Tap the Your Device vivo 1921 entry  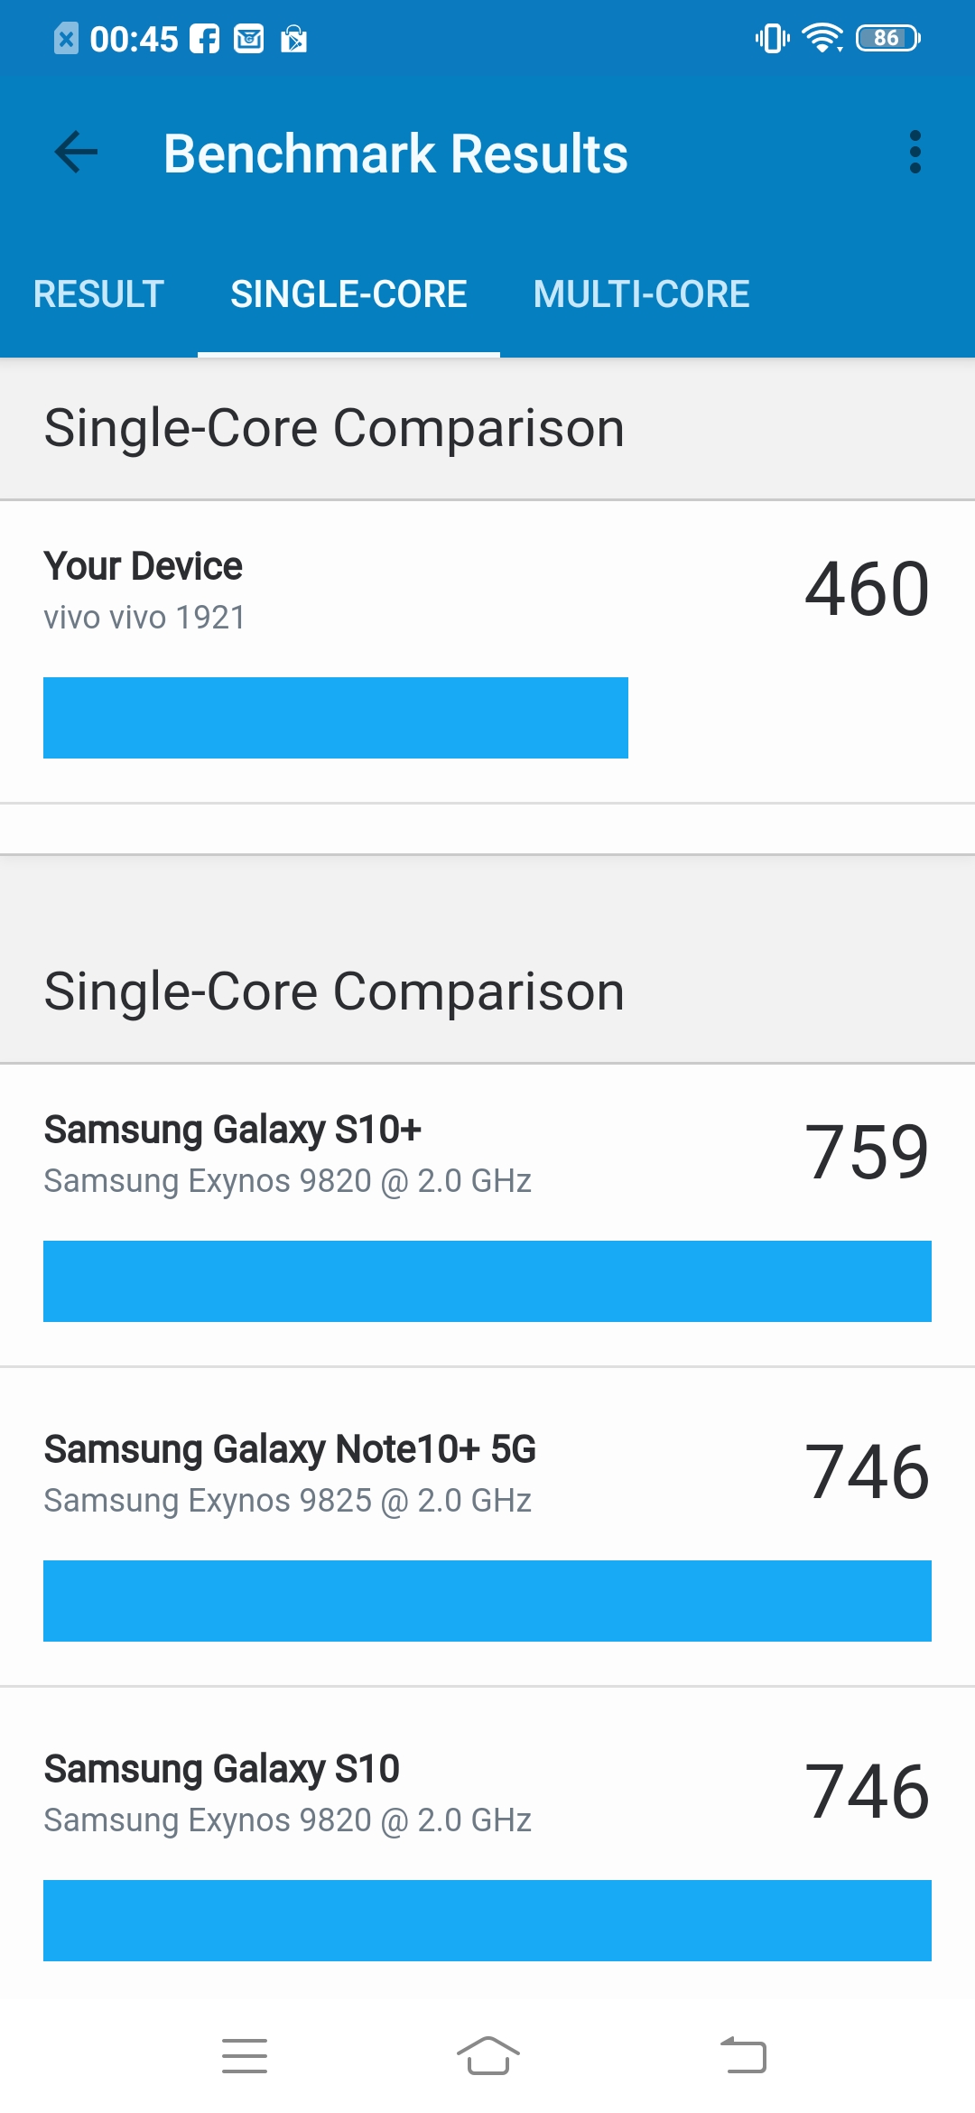[487, 652]
